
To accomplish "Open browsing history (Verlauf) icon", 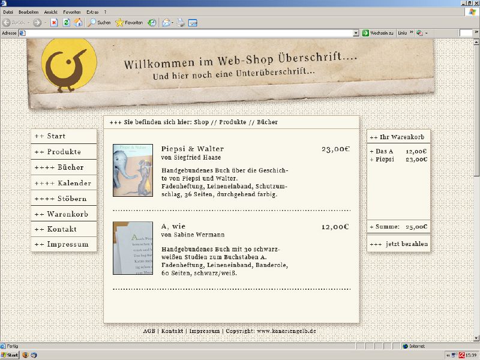I will pyautogui.click(x=152, y=23).
